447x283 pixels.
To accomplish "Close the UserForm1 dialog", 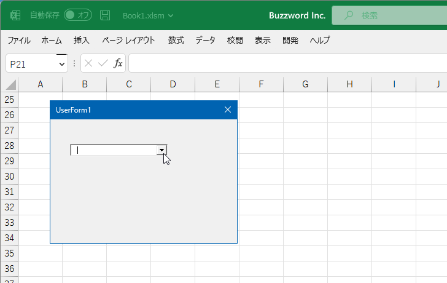I will (x=227, y=110).
